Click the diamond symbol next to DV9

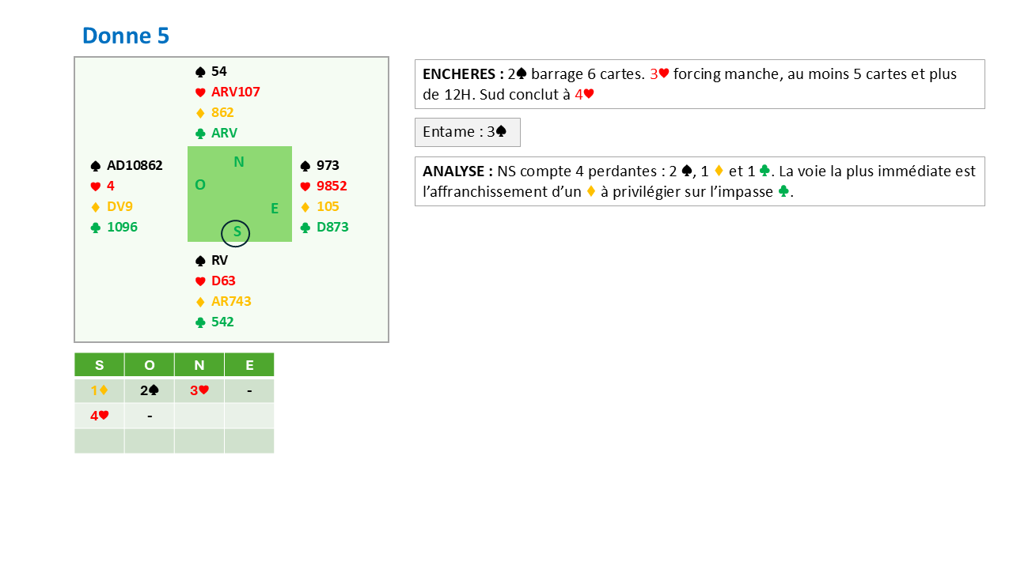pyautogui.click(x=96, y=207)
